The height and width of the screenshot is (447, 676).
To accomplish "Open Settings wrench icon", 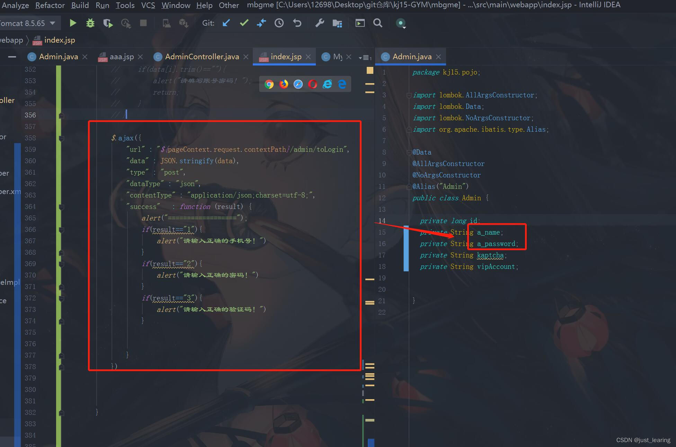I will coord(319,23).
